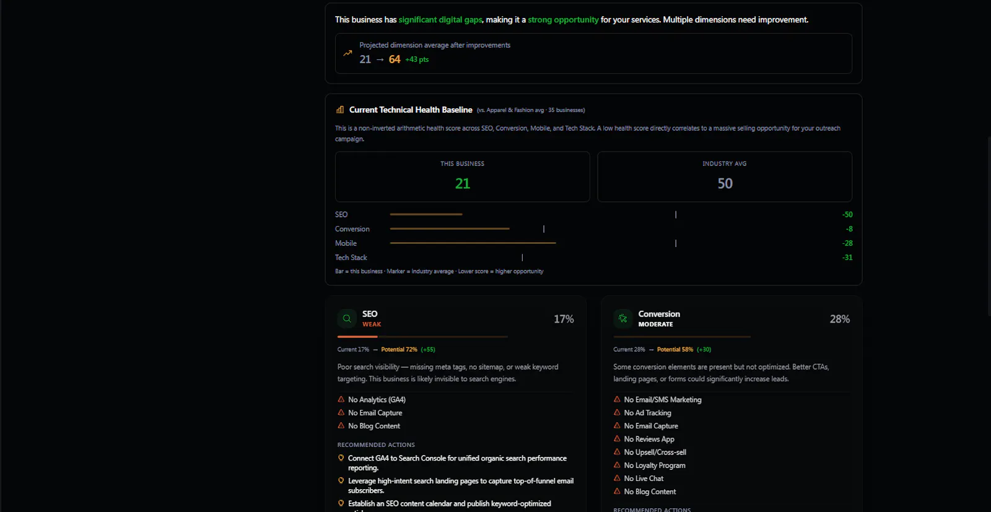Click the Mobile score bar in the baseline chart
991x512 pixels.
[x=473, y=243]
